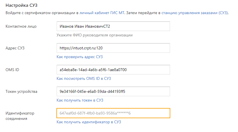The width and height of the screenshot is (238, 132).
Task: Click the Идентификатор соединения field label
Action: click(20, 116)
